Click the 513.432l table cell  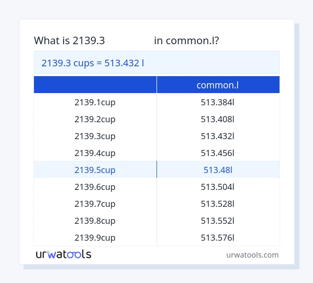[217, 136]
